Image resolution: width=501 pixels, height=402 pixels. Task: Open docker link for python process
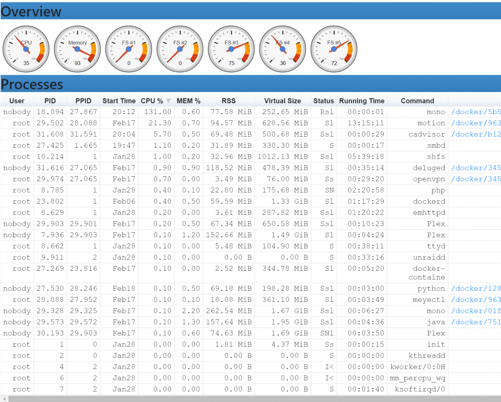[x=476, y=288]
